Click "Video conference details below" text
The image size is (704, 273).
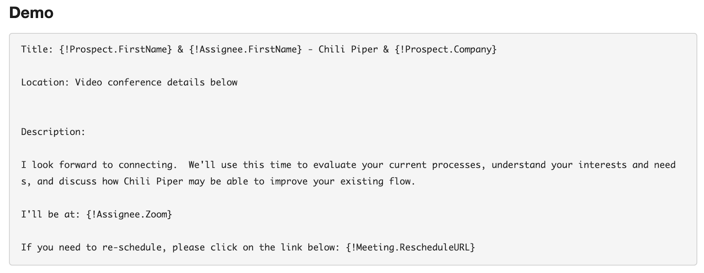[x=156, y=82]
